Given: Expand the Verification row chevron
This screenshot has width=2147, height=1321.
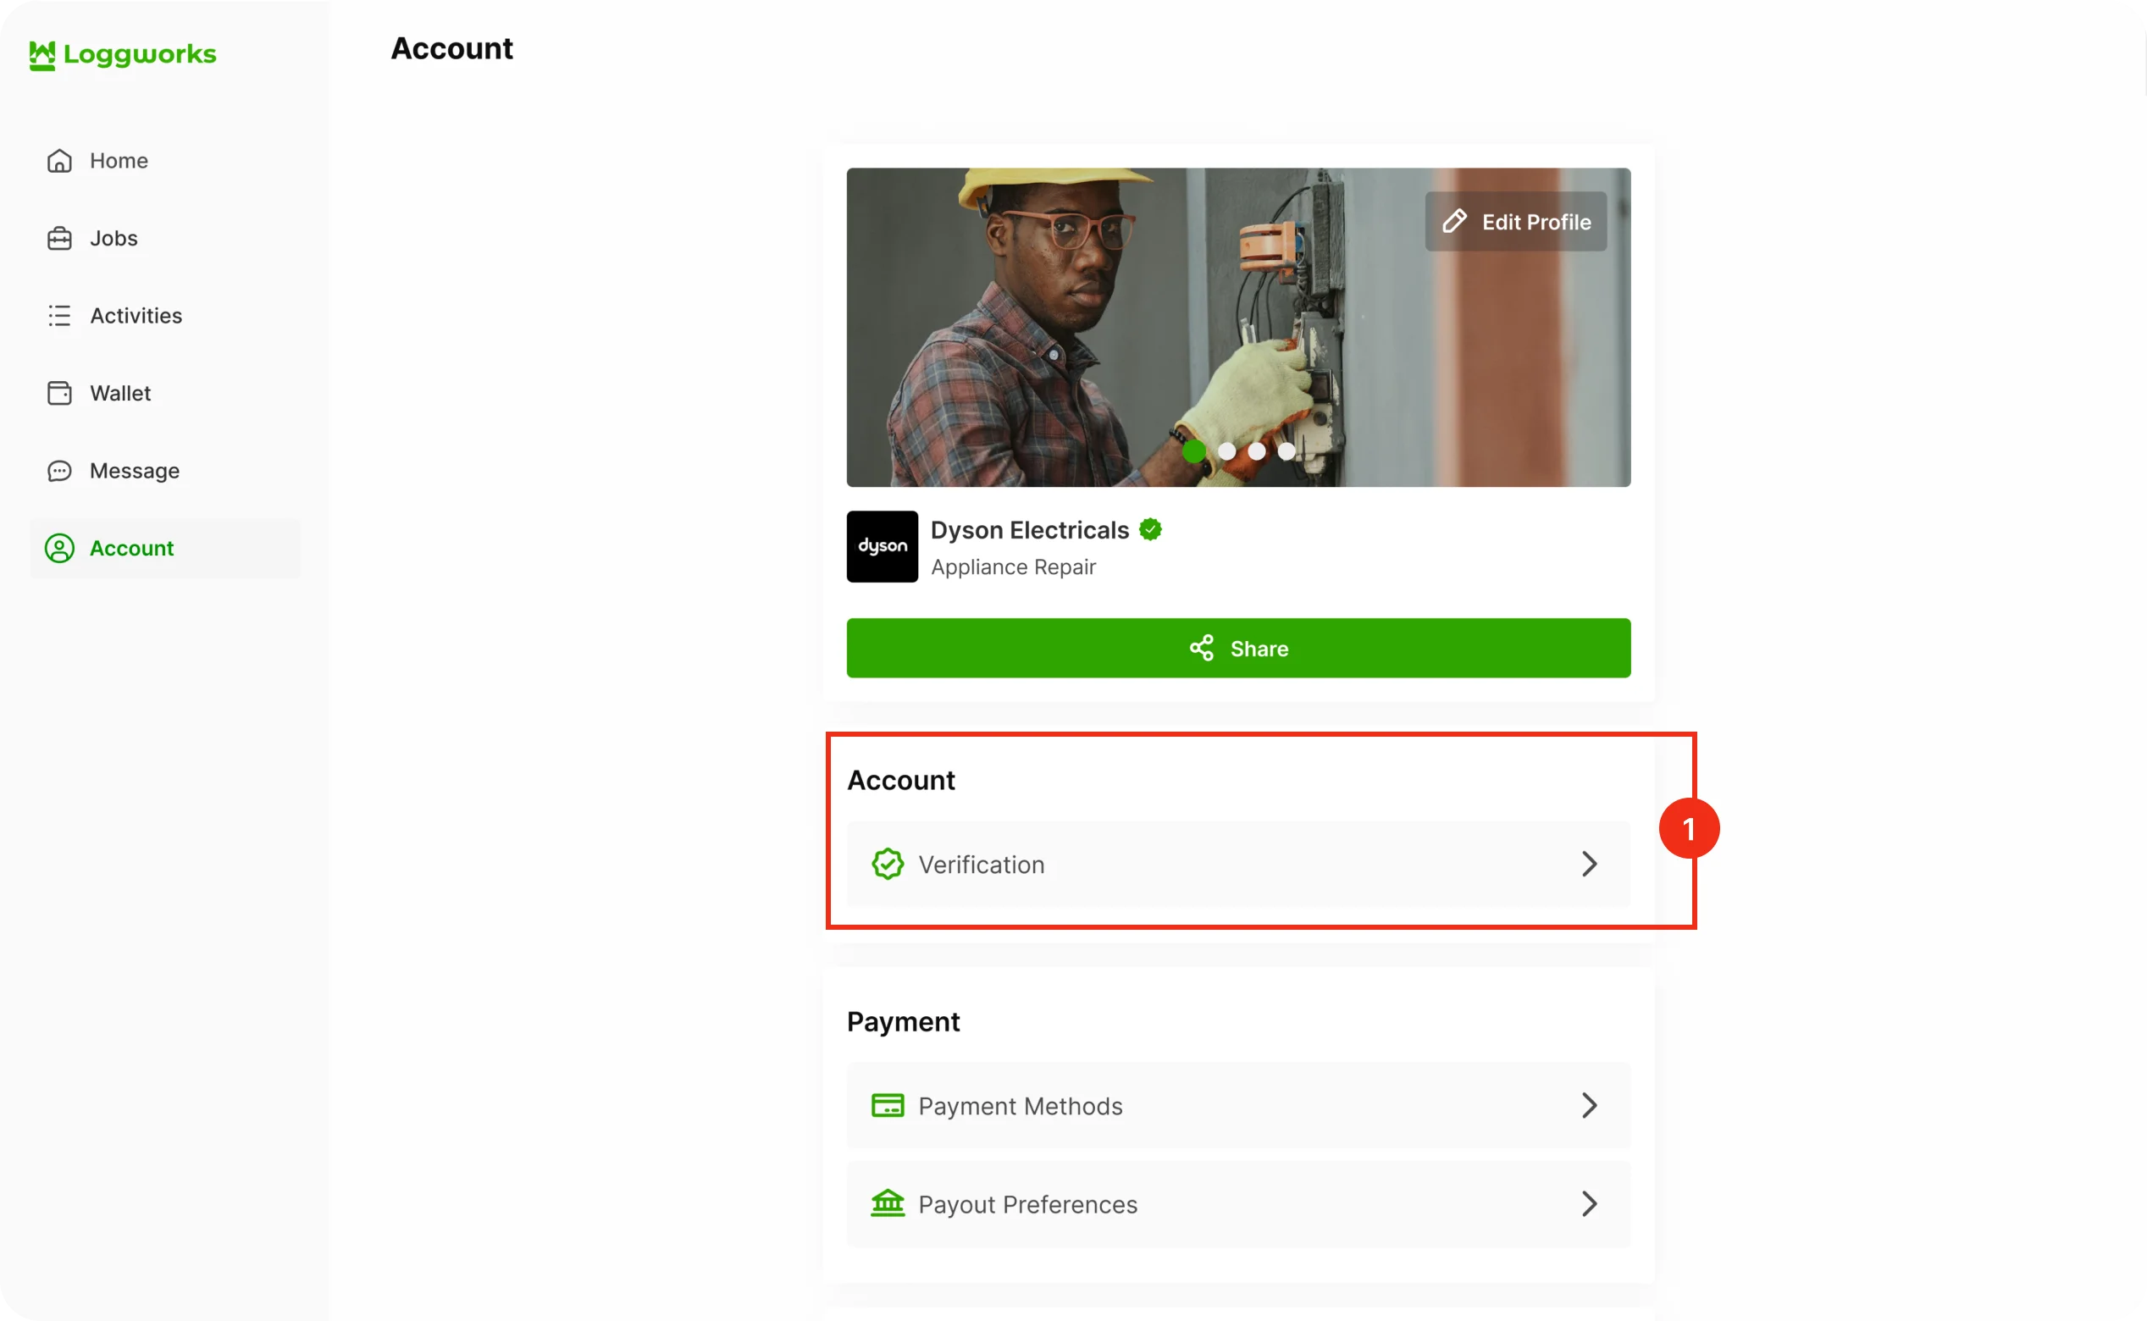Looking at the screenshot, I should (1589, 864).
